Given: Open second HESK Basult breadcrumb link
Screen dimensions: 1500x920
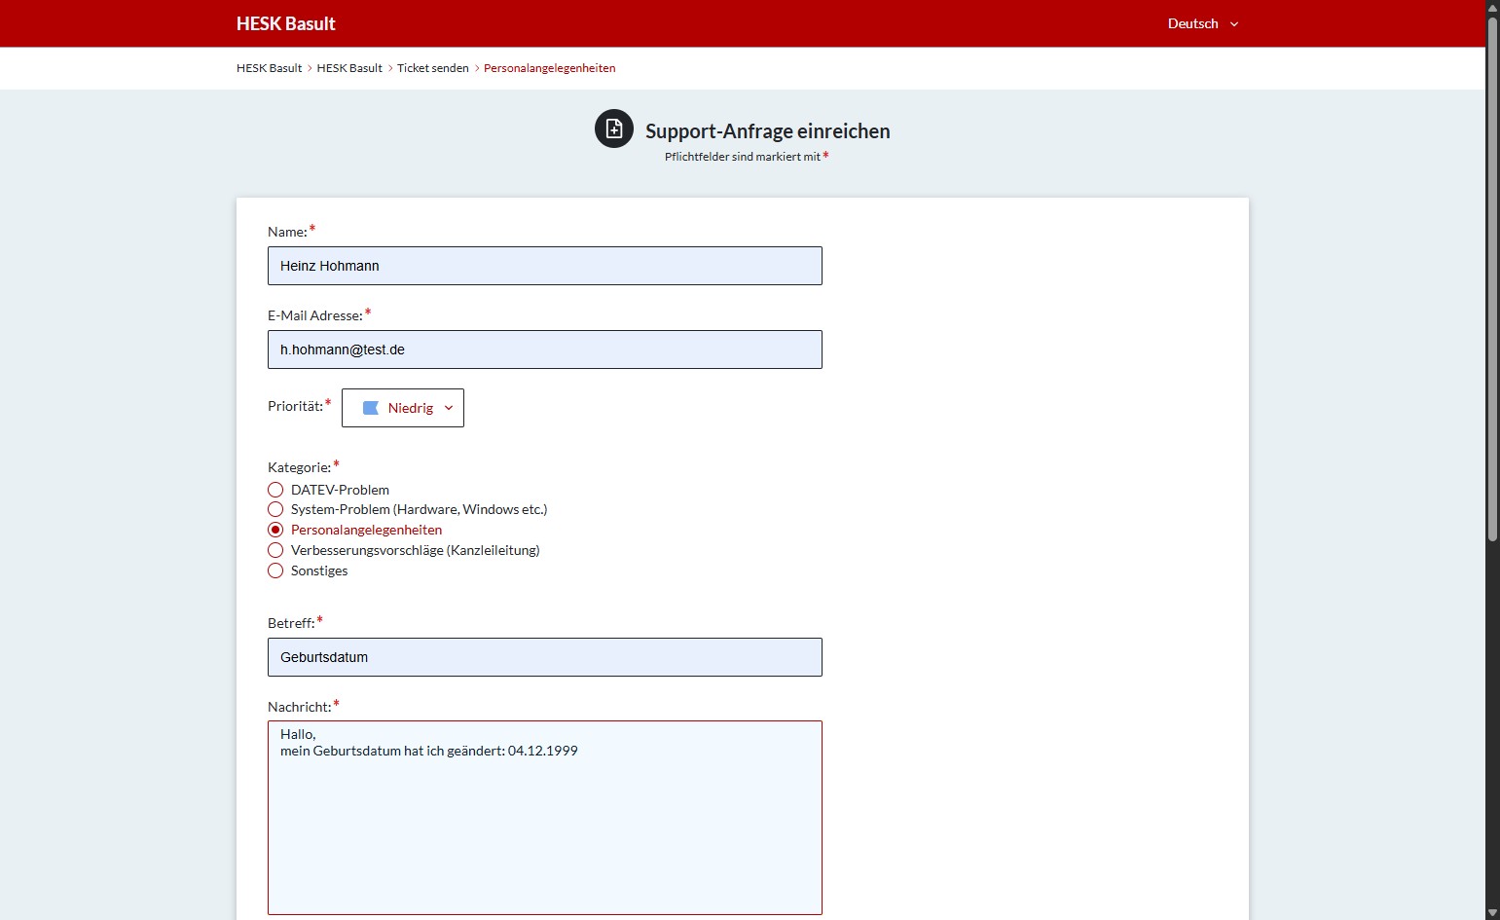Looking at the screenshot, I should point(349,68).
